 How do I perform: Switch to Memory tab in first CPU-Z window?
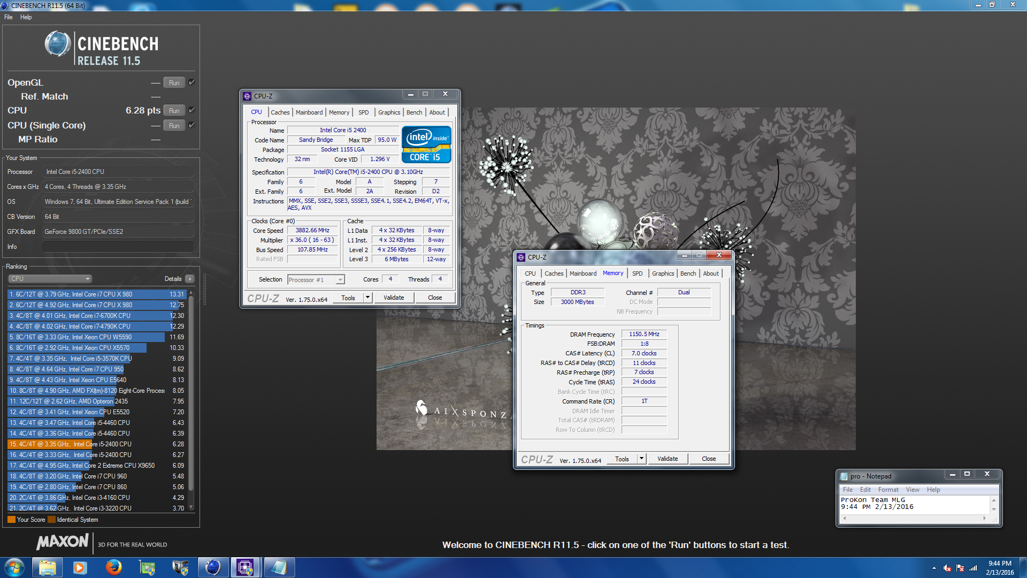[339, 112]
